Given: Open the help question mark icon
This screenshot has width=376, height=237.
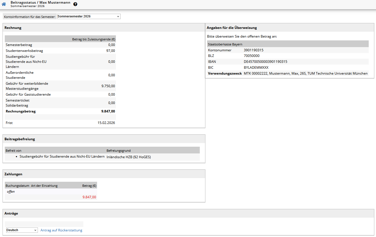Looking at the screenshot, I should pyautogui.click(x=75, y=4).
